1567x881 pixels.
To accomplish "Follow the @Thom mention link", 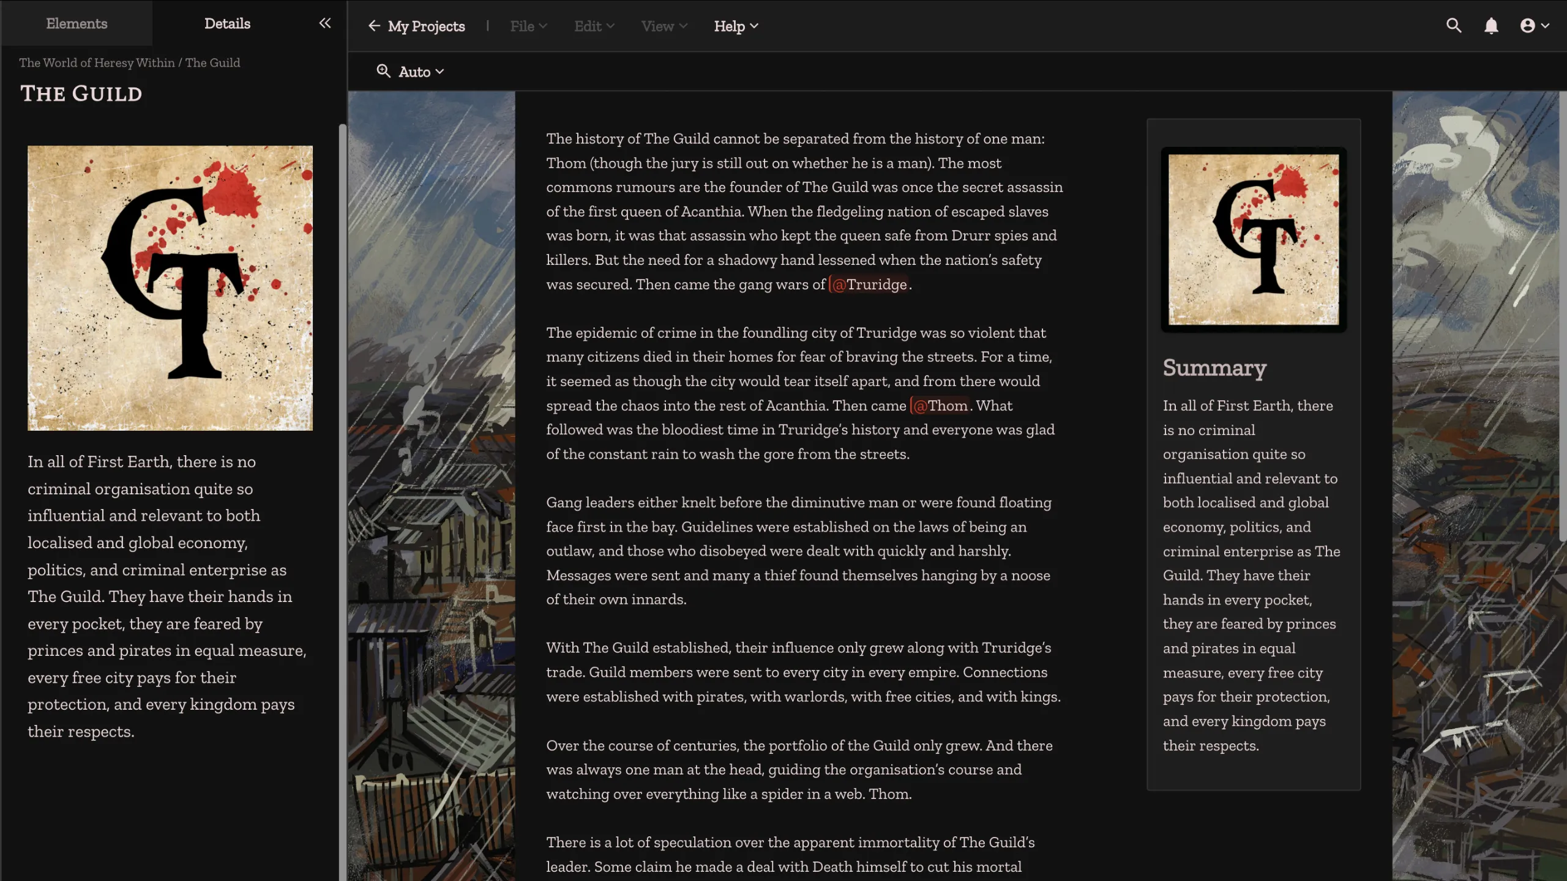I will pyautogui.click(x=940, y=406).
